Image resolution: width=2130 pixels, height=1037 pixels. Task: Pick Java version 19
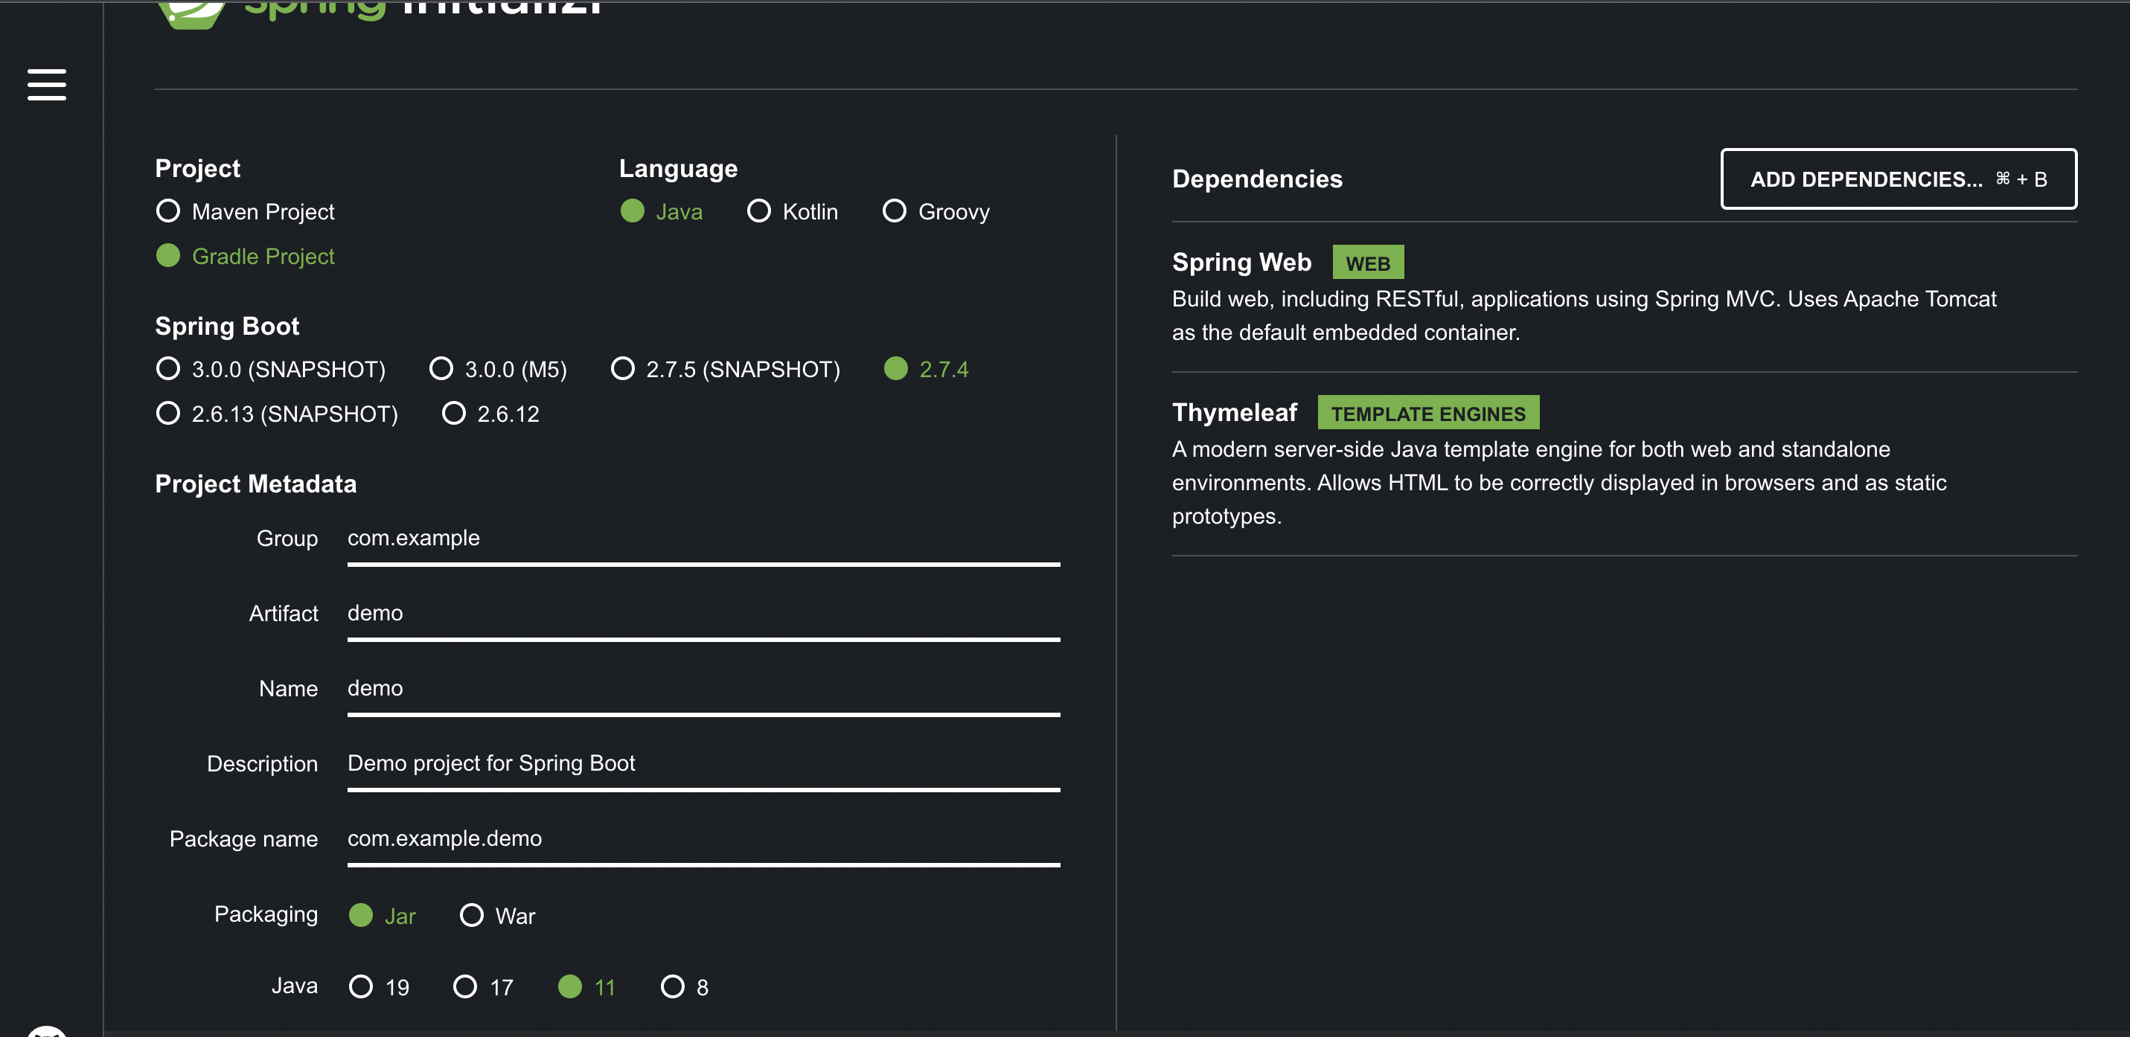click(x=380, y=986)
